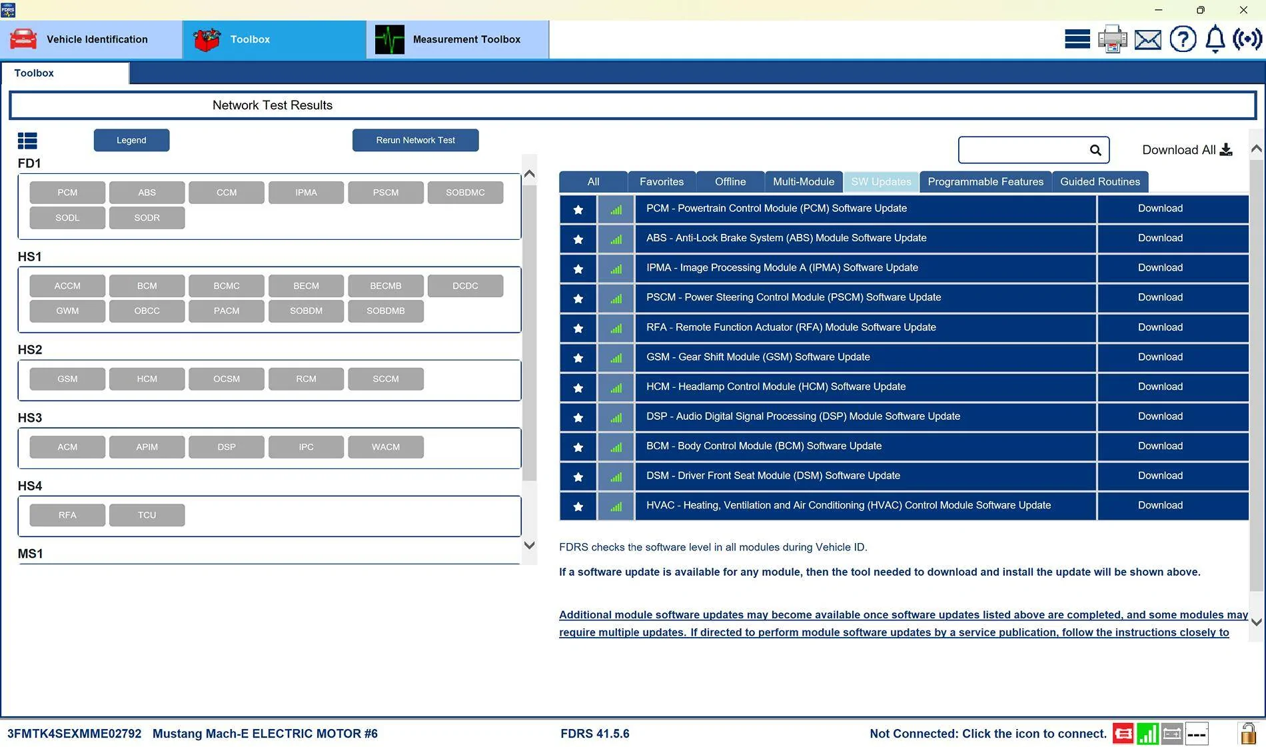This screenshot has width=1266, height=747.
Task: Click the wireless broadcast icon
Action: coord(1247,39)
